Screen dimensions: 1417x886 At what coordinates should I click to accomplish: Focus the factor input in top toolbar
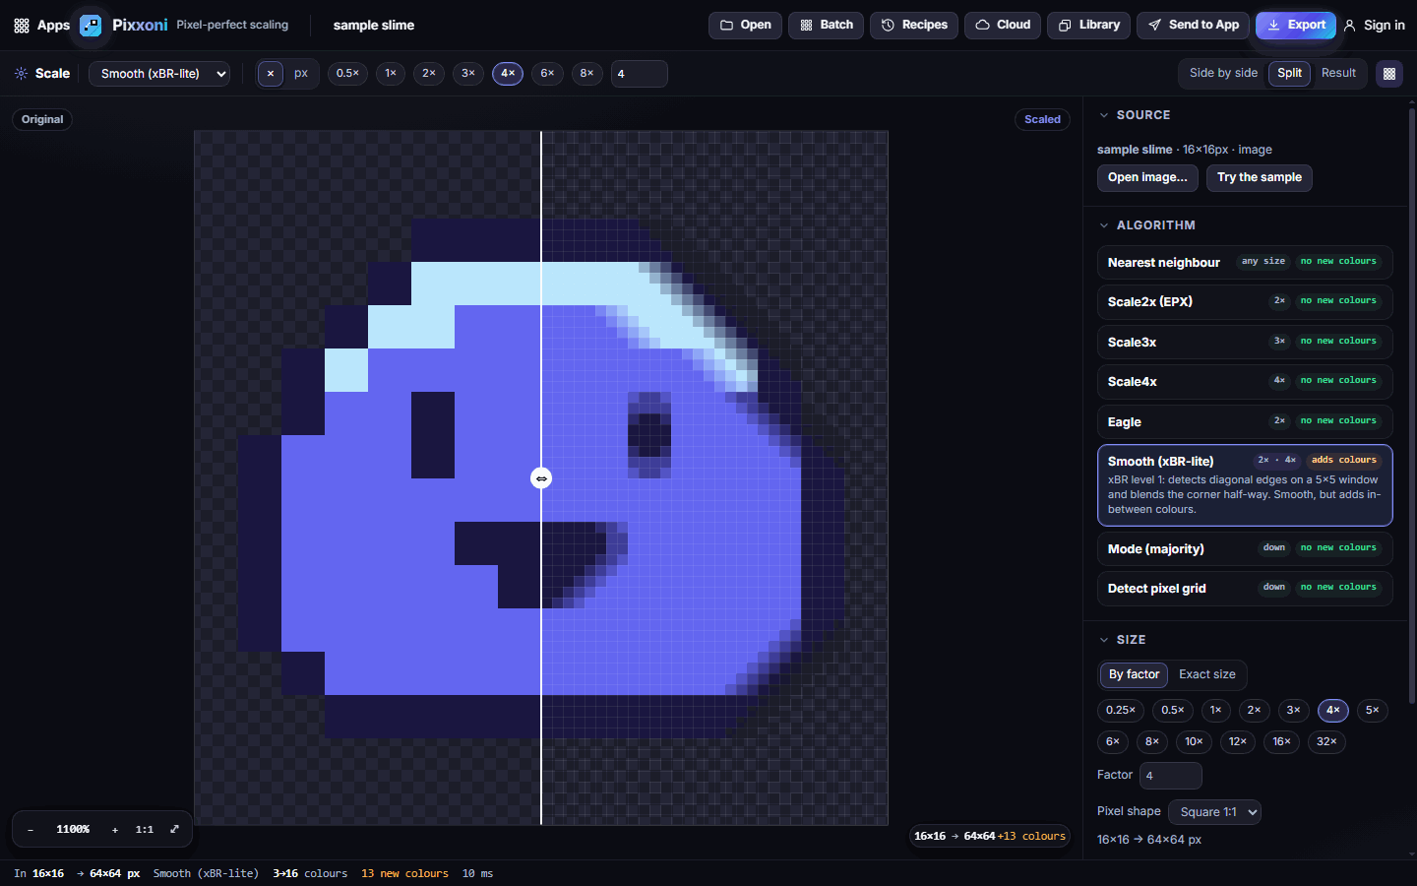click(x=639, y=74)
